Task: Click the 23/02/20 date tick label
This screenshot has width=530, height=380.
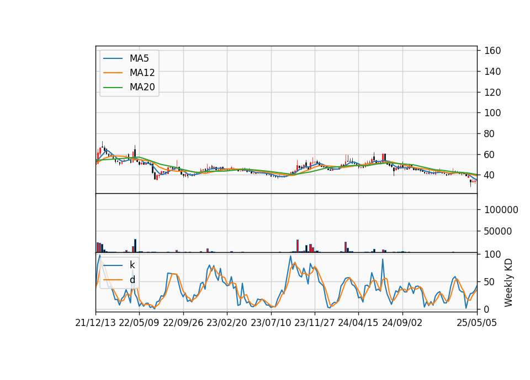Action: [227, 323]
